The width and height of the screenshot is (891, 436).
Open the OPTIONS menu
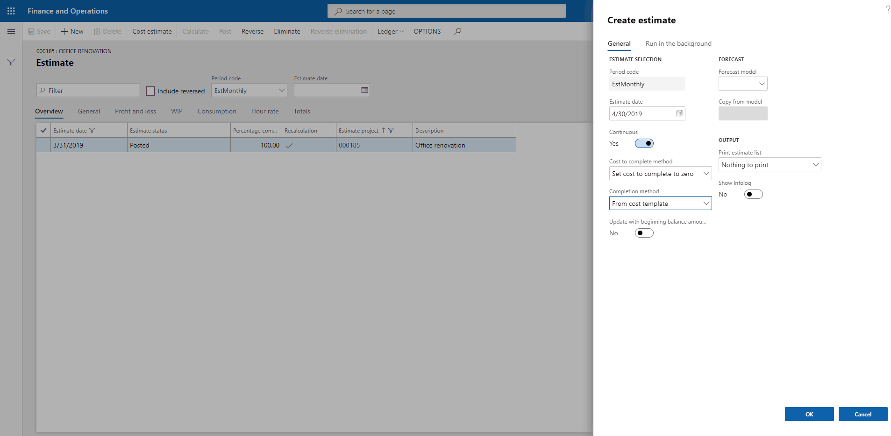tap(427, 31)
